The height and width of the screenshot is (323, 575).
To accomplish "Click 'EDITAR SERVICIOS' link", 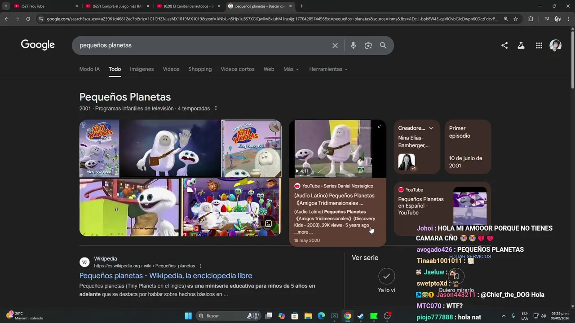I will click(x=470, y=257).
